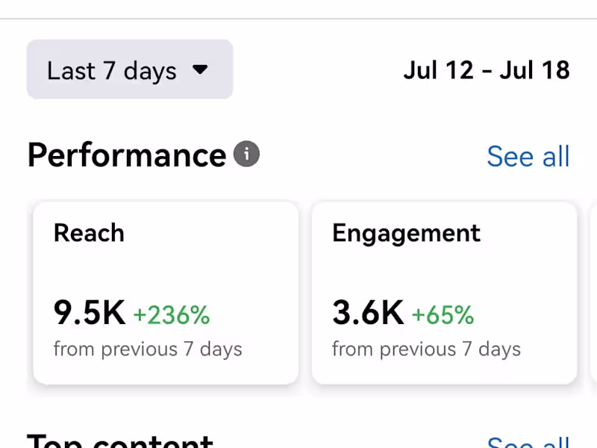The height and width of the screenshot is (448, 597).
Task: Click the caret arrow beside Last 7 days
Action: 199,70
